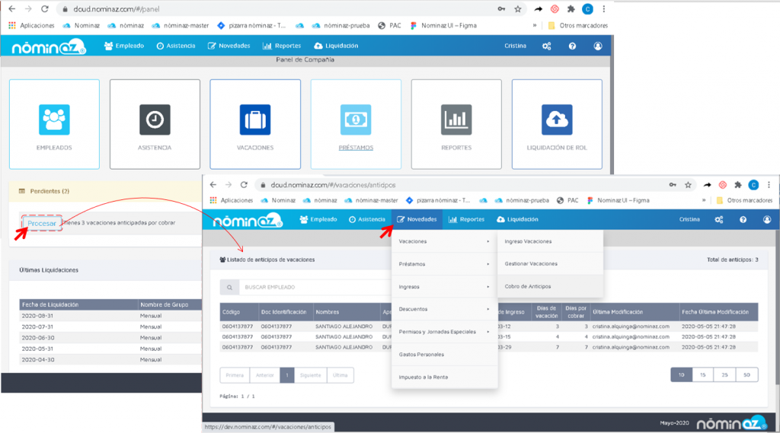Image resolution: width=780 pixels, height=433 pixels.
Task: Go back in the front browser window
Action: [213, 184]
